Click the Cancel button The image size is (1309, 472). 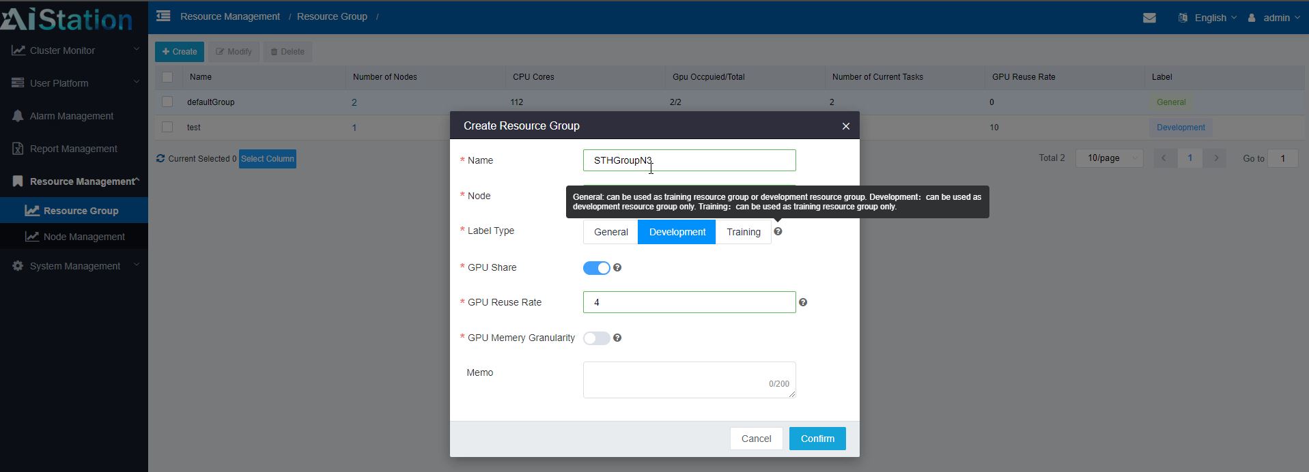click(x=757, y=439)
